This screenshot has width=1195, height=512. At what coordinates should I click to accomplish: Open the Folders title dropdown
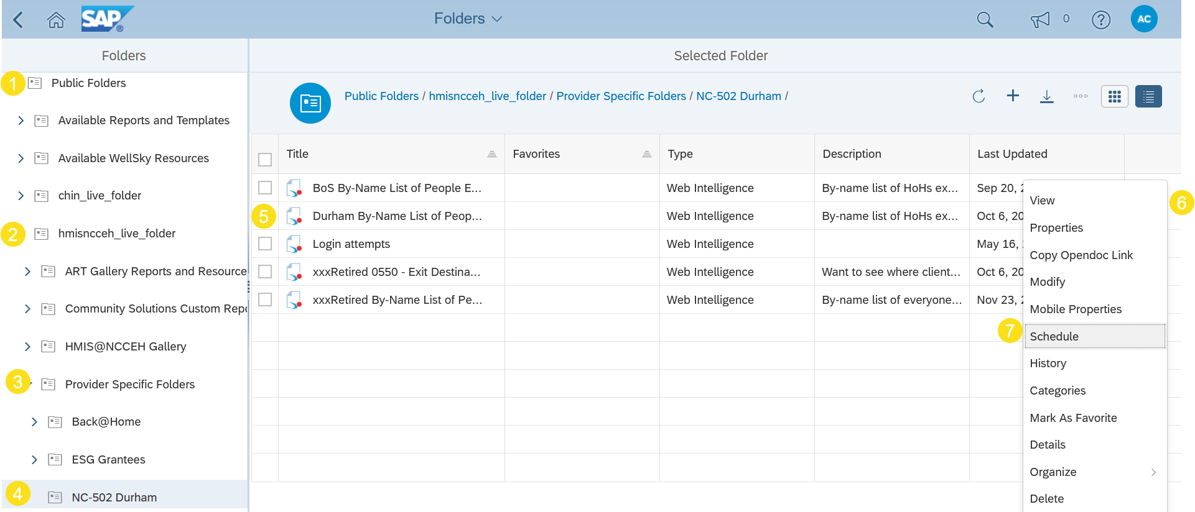coord(468,19)
